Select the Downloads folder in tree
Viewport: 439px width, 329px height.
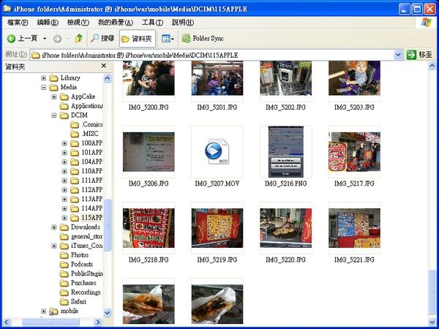coord(85,227)
